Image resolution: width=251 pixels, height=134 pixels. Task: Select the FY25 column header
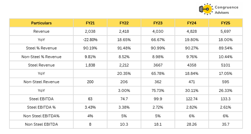point(225,23)
